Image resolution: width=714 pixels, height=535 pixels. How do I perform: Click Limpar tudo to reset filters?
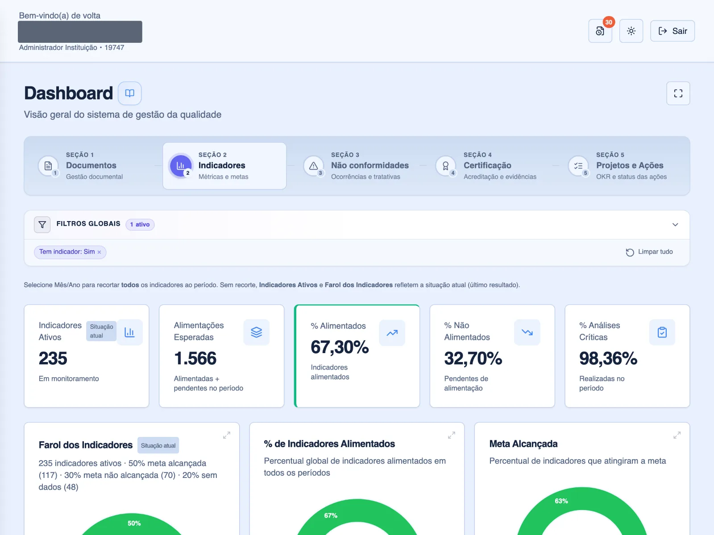pyautogui.click(x=649, y=252)
